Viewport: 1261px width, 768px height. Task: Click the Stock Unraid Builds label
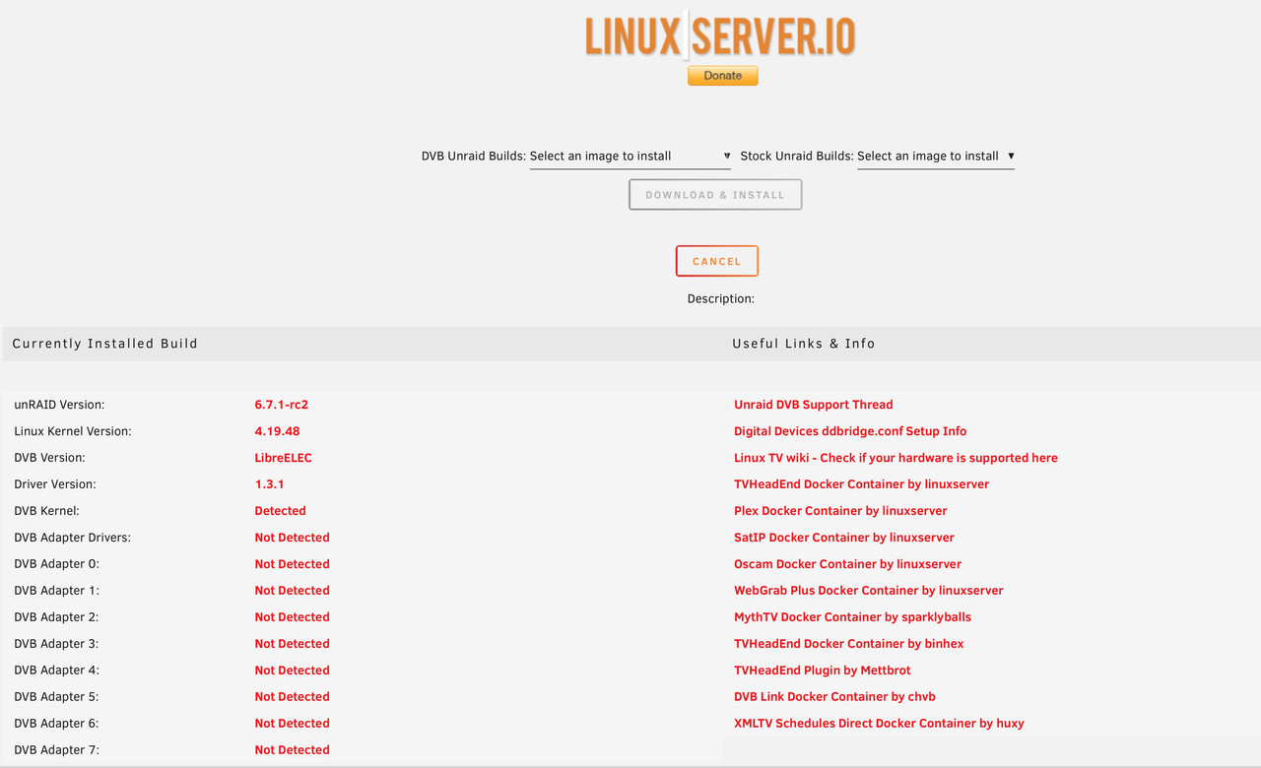coord(797,157)
